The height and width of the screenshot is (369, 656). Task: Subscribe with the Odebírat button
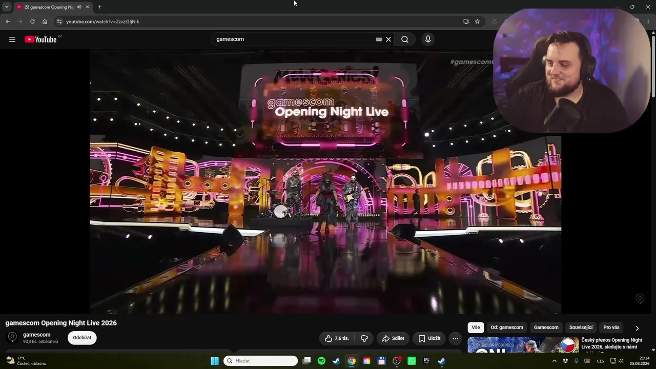point(82,338)
